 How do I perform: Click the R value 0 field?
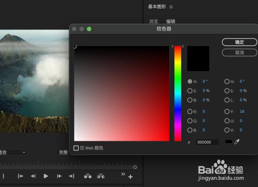pyautogui.click(x=204, y=111)
